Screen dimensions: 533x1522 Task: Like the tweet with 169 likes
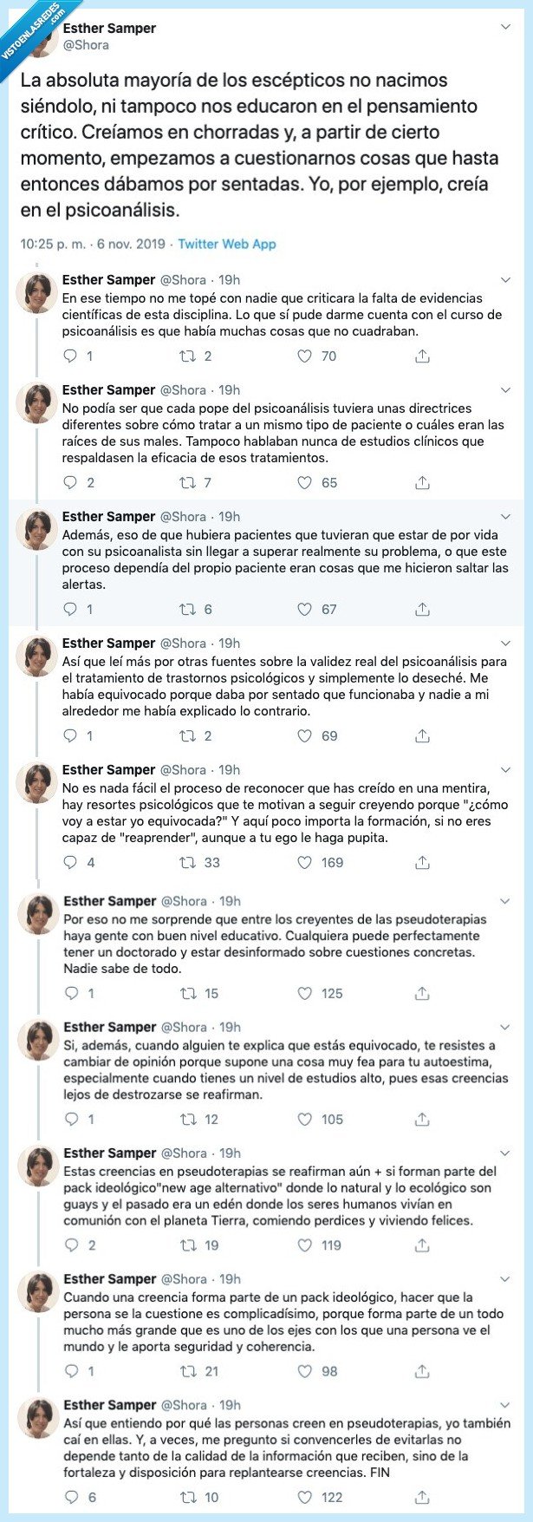click(303, 862)
